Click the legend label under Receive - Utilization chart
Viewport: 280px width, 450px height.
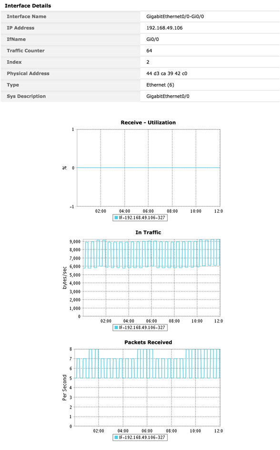[142, 218]
